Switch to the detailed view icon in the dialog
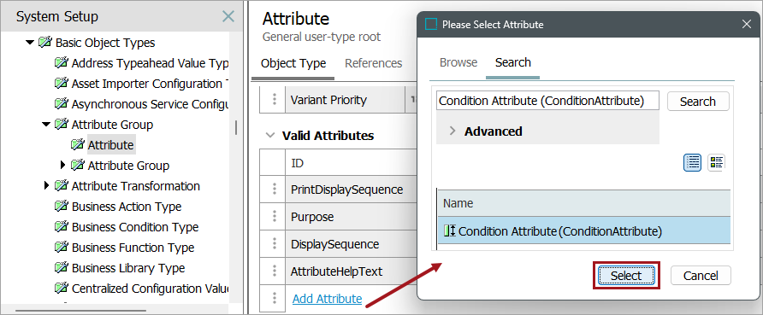The width and height of the screenshot is (763, 315). (x=716, y=162)
